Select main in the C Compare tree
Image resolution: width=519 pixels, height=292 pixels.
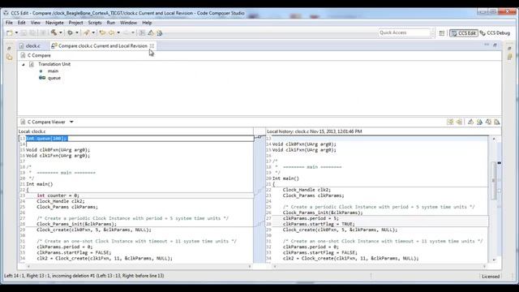pyautogui.click(x=53, y=71)
